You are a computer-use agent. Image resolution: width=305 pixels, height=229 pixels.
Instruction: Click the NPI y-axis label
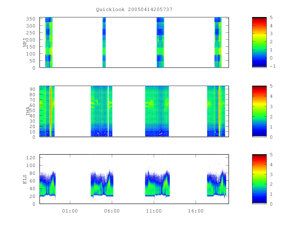click(25, 42)
